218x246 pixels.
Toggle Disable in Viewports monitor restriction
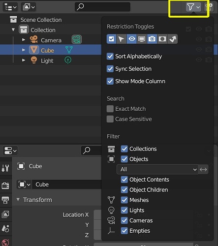click(x=142, y=39)
